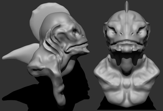Click the dorsal fin spike on front-view head
This screenshot has height=111, width=163.
point(127,7)
